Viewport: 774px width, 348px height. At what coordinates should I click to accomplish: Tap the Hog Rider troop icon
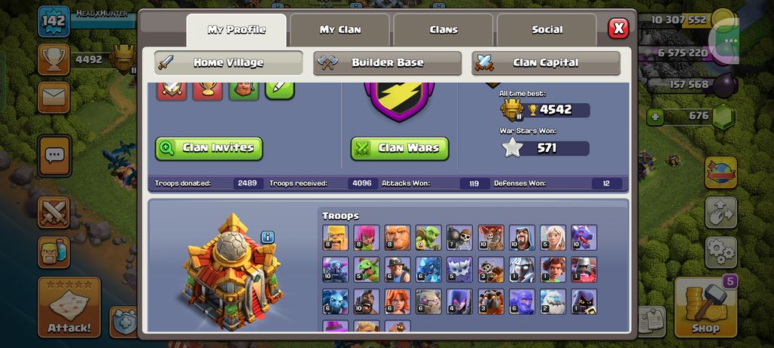coord(366,301)
